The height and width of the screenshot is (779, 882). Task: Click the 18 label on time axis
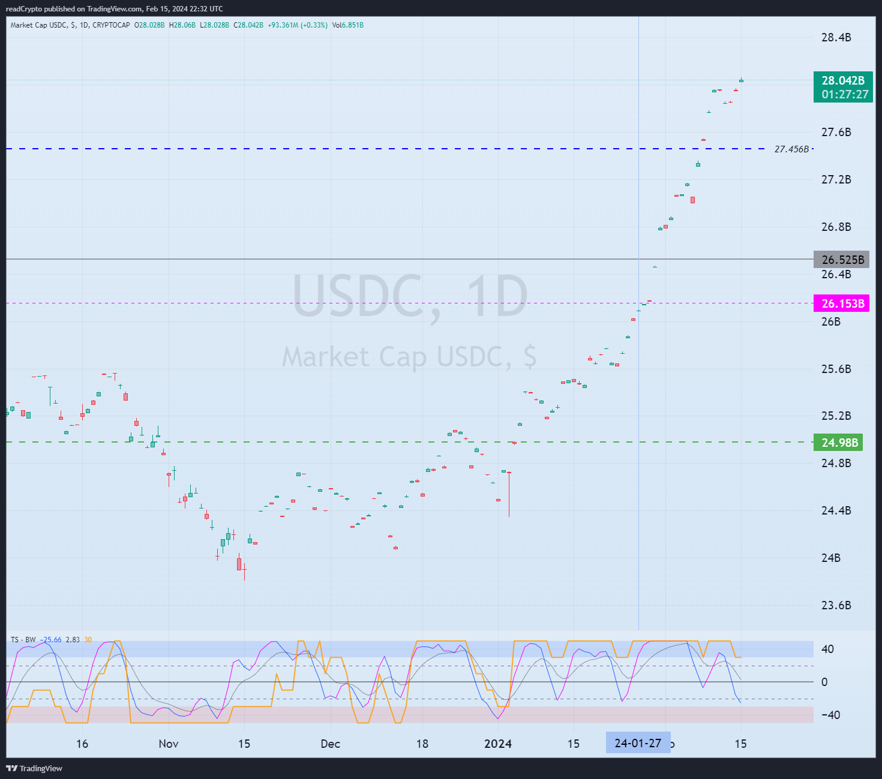(422, 744)
